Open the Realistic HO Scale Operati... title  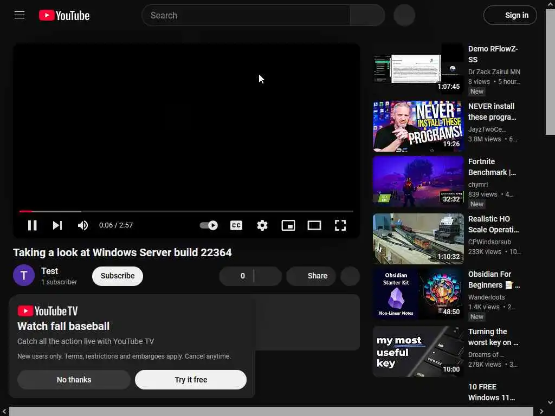[x=493, y=224]
